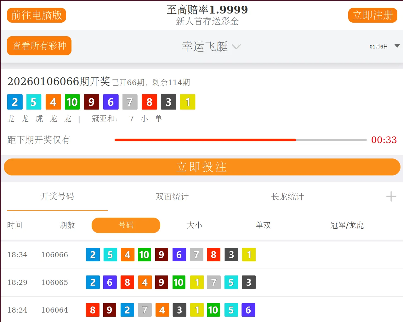Screen dimensions: 403x322
Task: Click red number 8 ball in row 106064
Action: [93, 310]
